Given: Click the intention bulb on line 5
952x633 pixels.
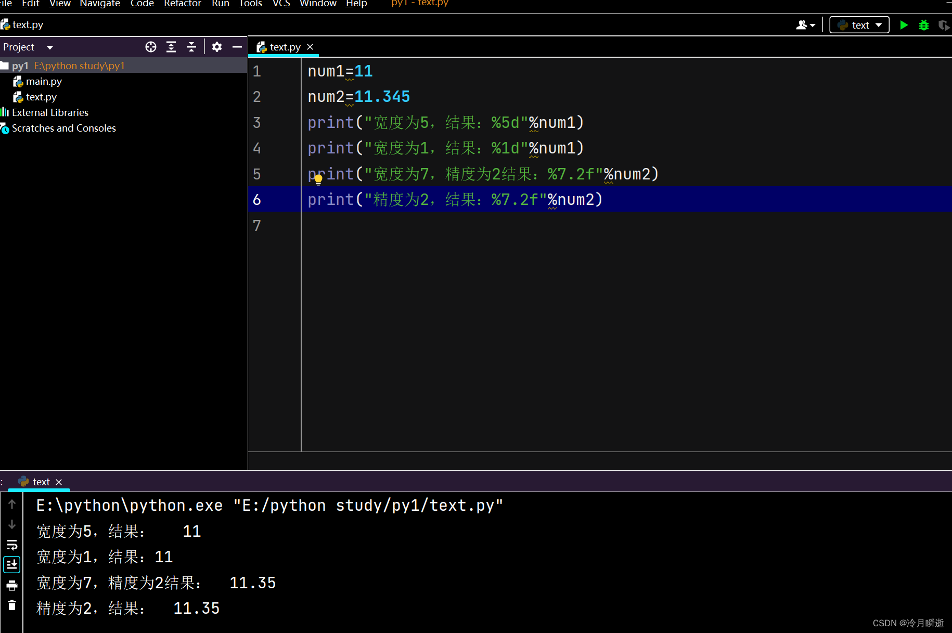Looking at the screenshot, I should pyautogui.click(x=318, y=179).
